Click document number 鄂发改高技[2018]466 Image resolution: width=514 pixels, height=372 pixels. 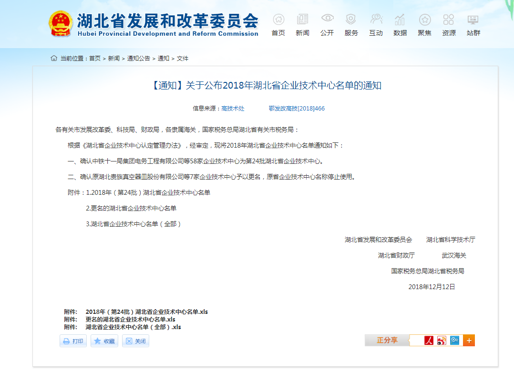pos(297,109)
